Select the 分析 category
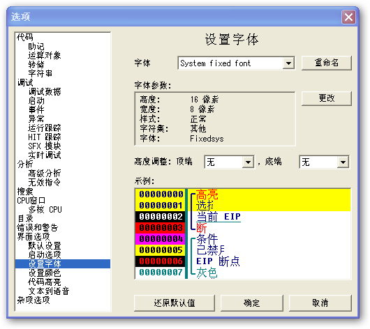 tap(25, 164)
